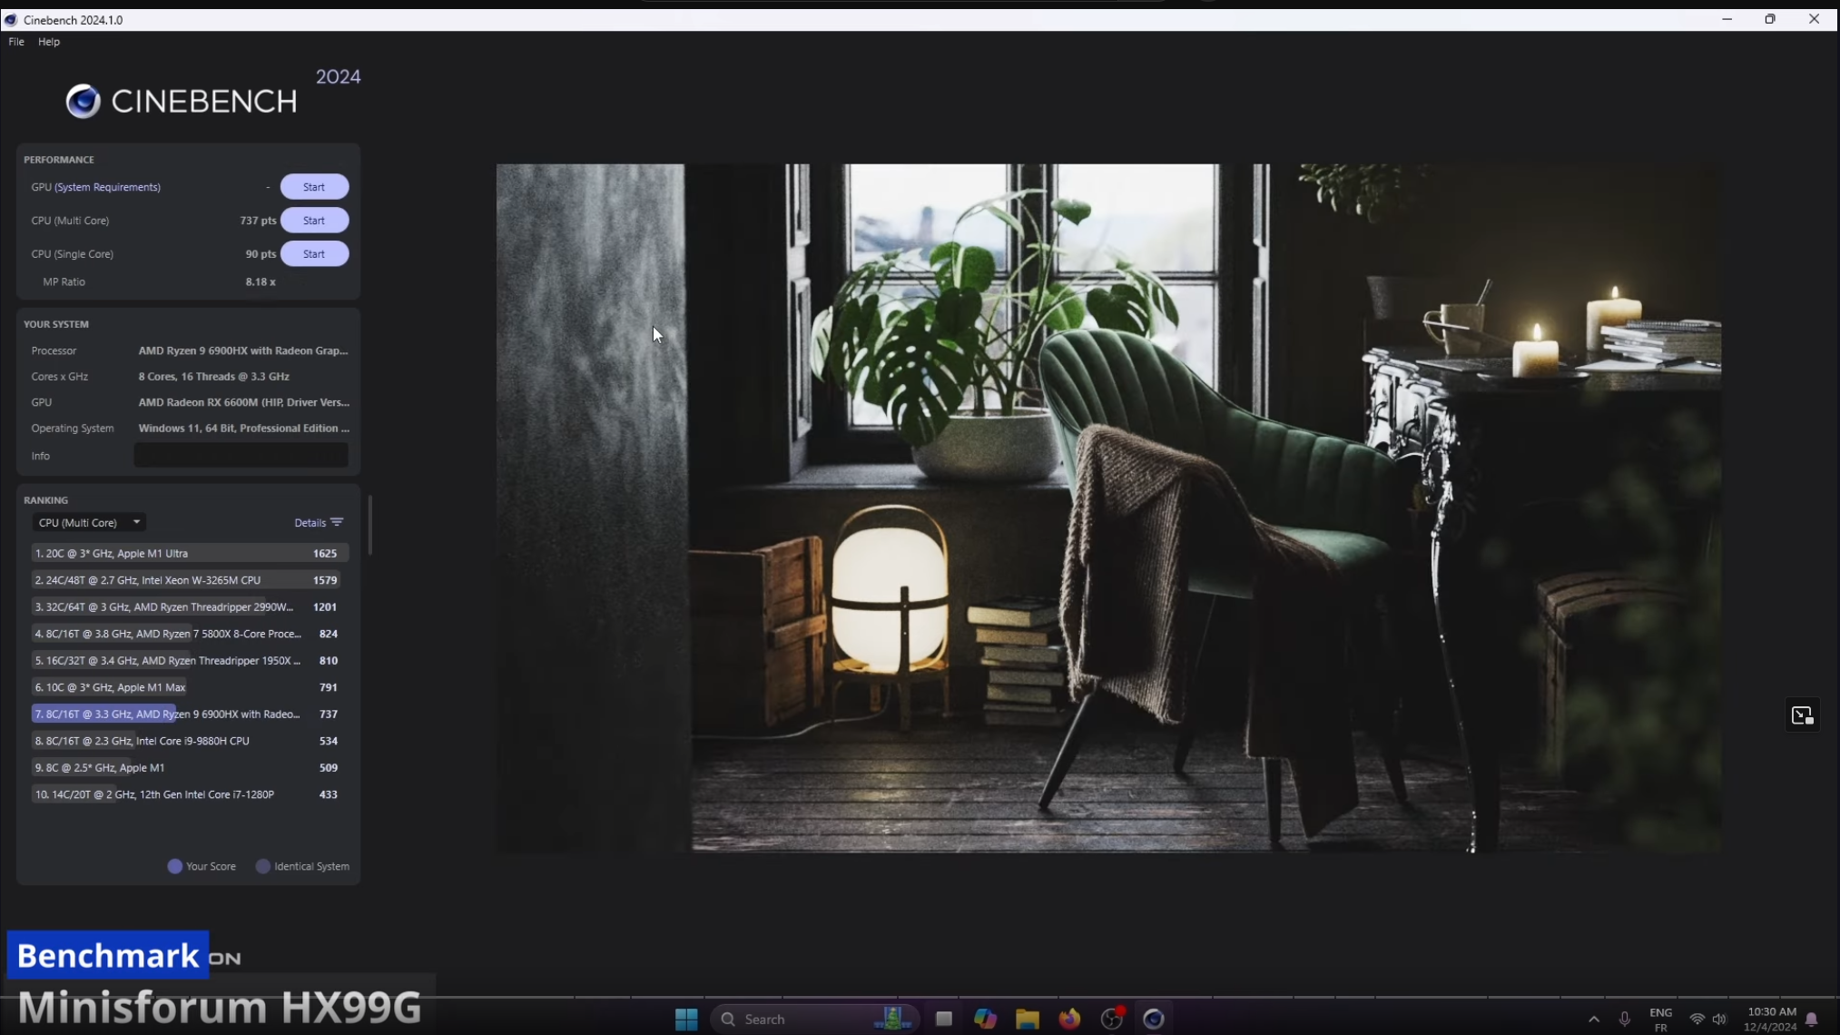
Task: Click the Cinebench taskbar icon
Action: coord(1154,1019)
